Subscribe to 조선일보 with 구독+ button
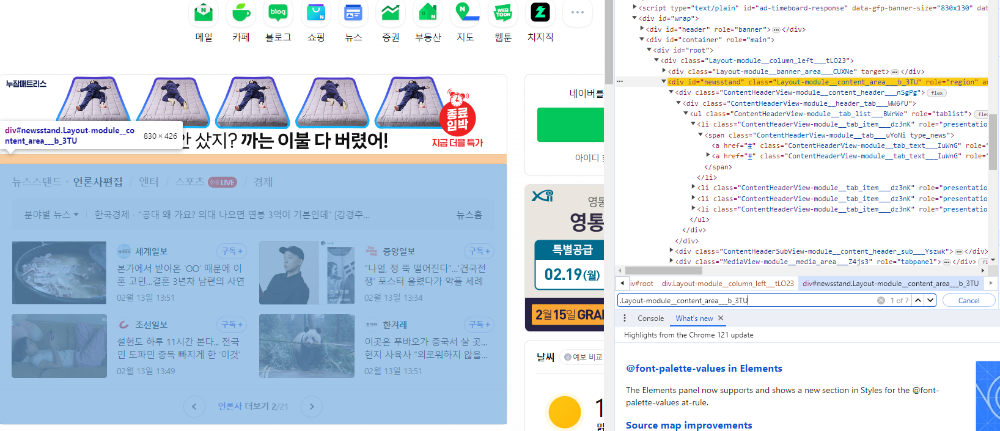Image resolution: width=1000 pixels, height=431 pixels. 232,325
